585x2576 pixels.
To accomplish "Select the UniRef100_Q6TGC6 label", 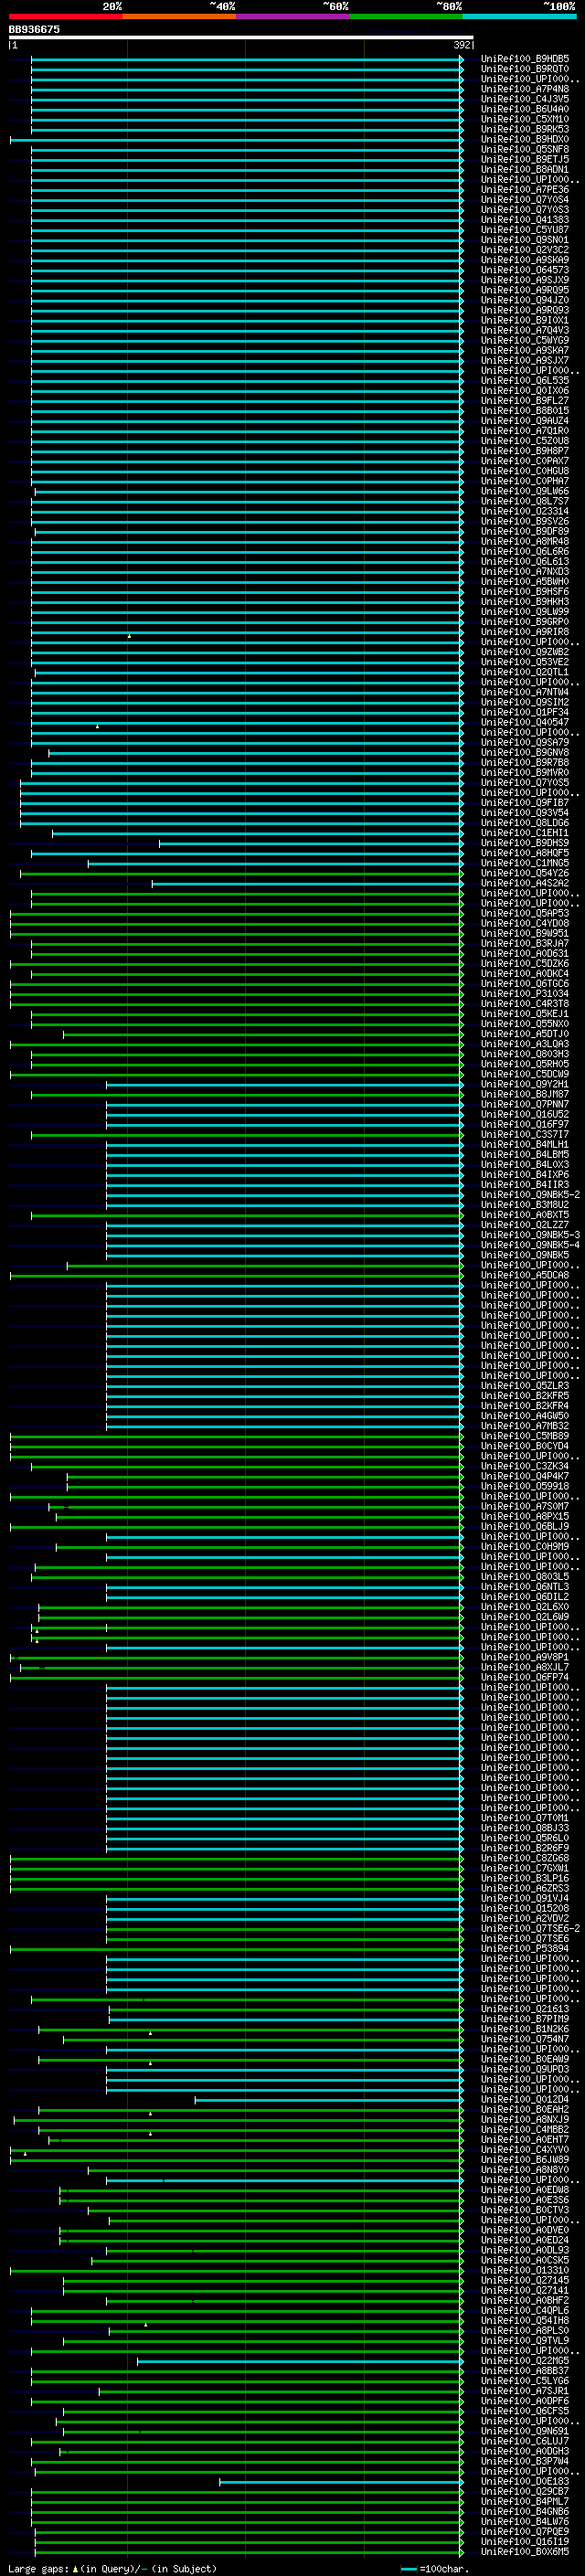I will pyautogui.click(x=525, y=983).
